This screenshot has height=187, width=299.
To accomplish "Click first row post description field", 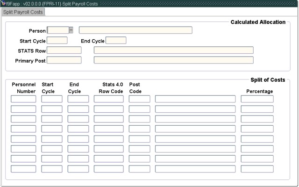I will tap(195, 99).
